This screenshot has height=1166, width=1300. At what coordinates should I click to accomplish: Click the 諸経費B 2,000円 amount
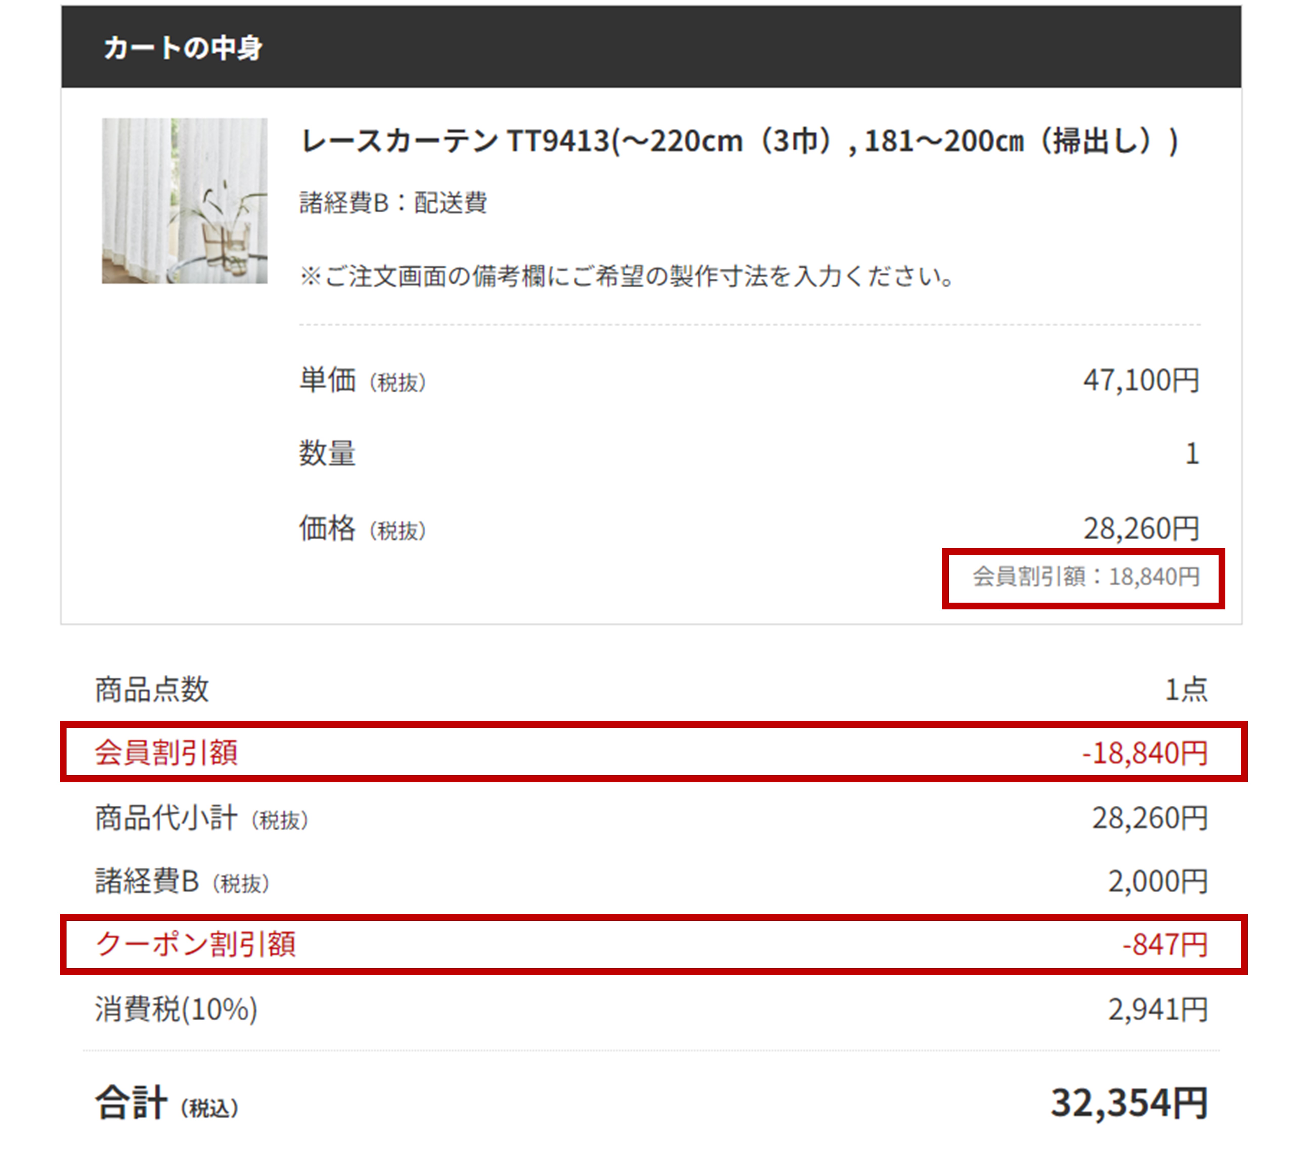(x=1158, y=882)
